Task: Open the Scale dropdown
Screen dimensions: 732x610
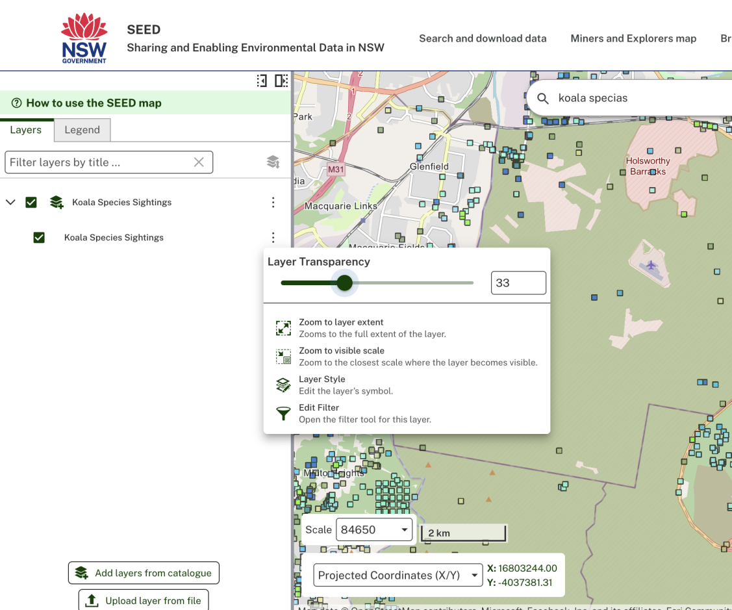Action: [x=374, y=529]
